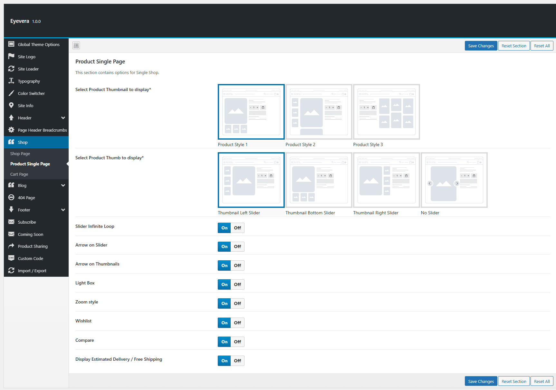The width and height of the screenshot is (556, 390).
Task: Open Import / Export icon in sidebar
Action: pyautogui.click(x=11, y=270)
